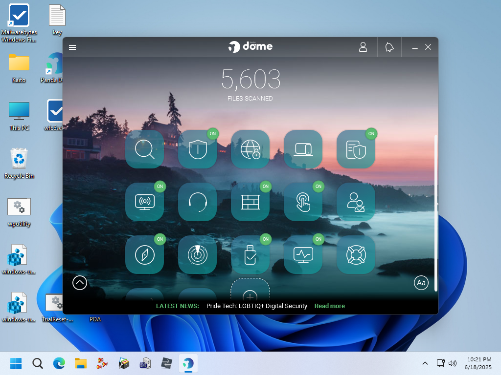This screenshot has height=375, width=501.
Task: Click ON badge of Application Control hand tile
Action: coord(318,187)
